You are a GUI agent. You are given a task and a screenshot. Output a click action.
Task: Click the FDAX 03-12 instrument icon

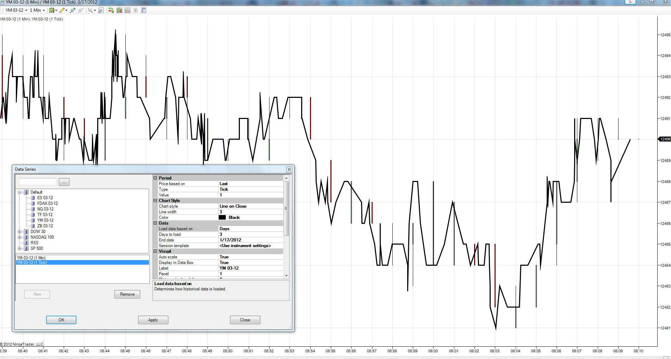(33, 203)
